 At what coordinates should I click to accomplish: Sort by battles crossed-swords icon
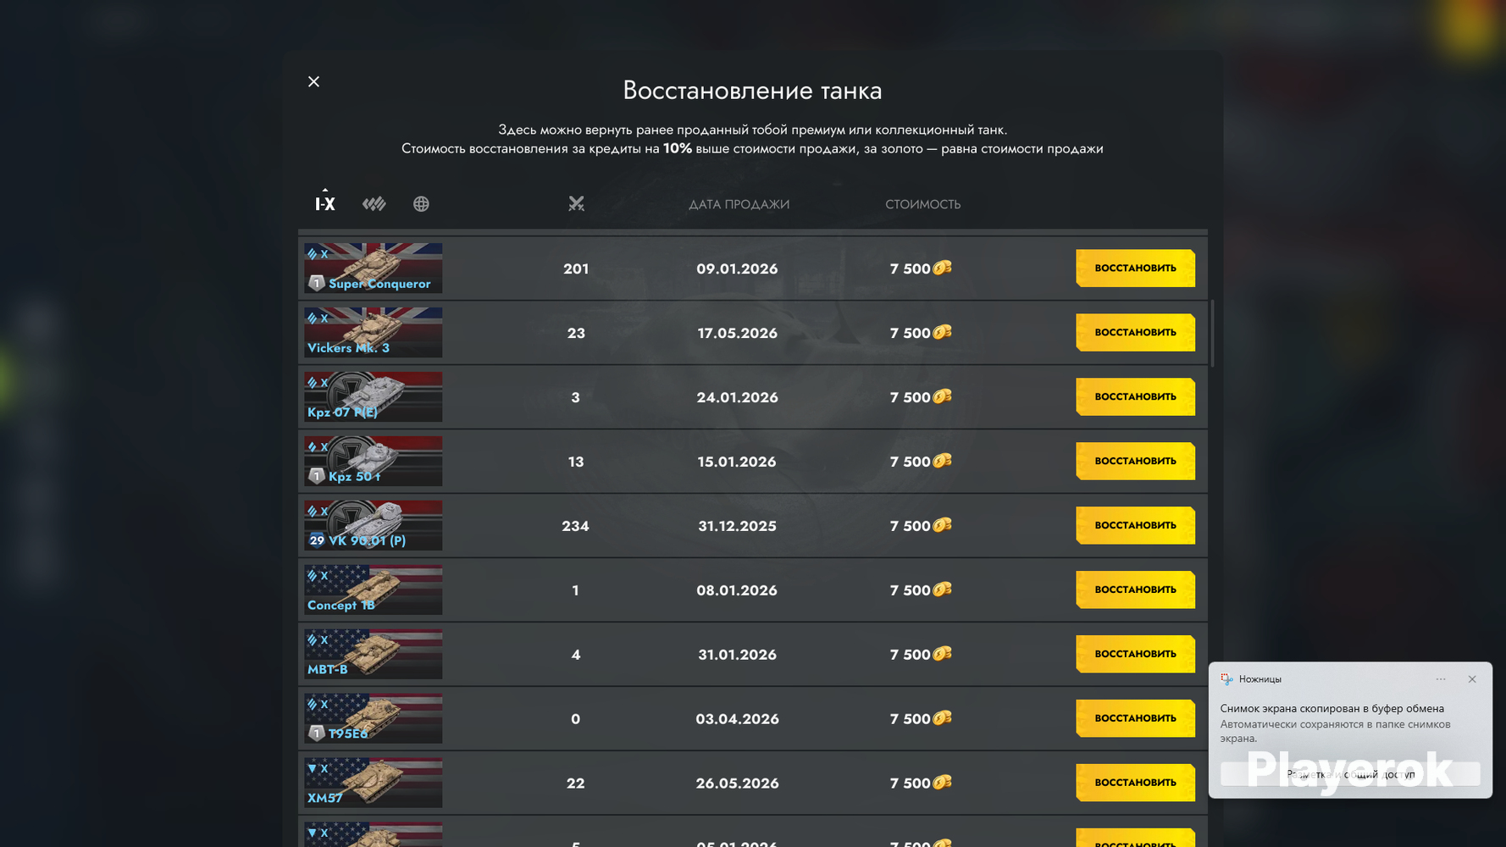click(x=576, y=203)
